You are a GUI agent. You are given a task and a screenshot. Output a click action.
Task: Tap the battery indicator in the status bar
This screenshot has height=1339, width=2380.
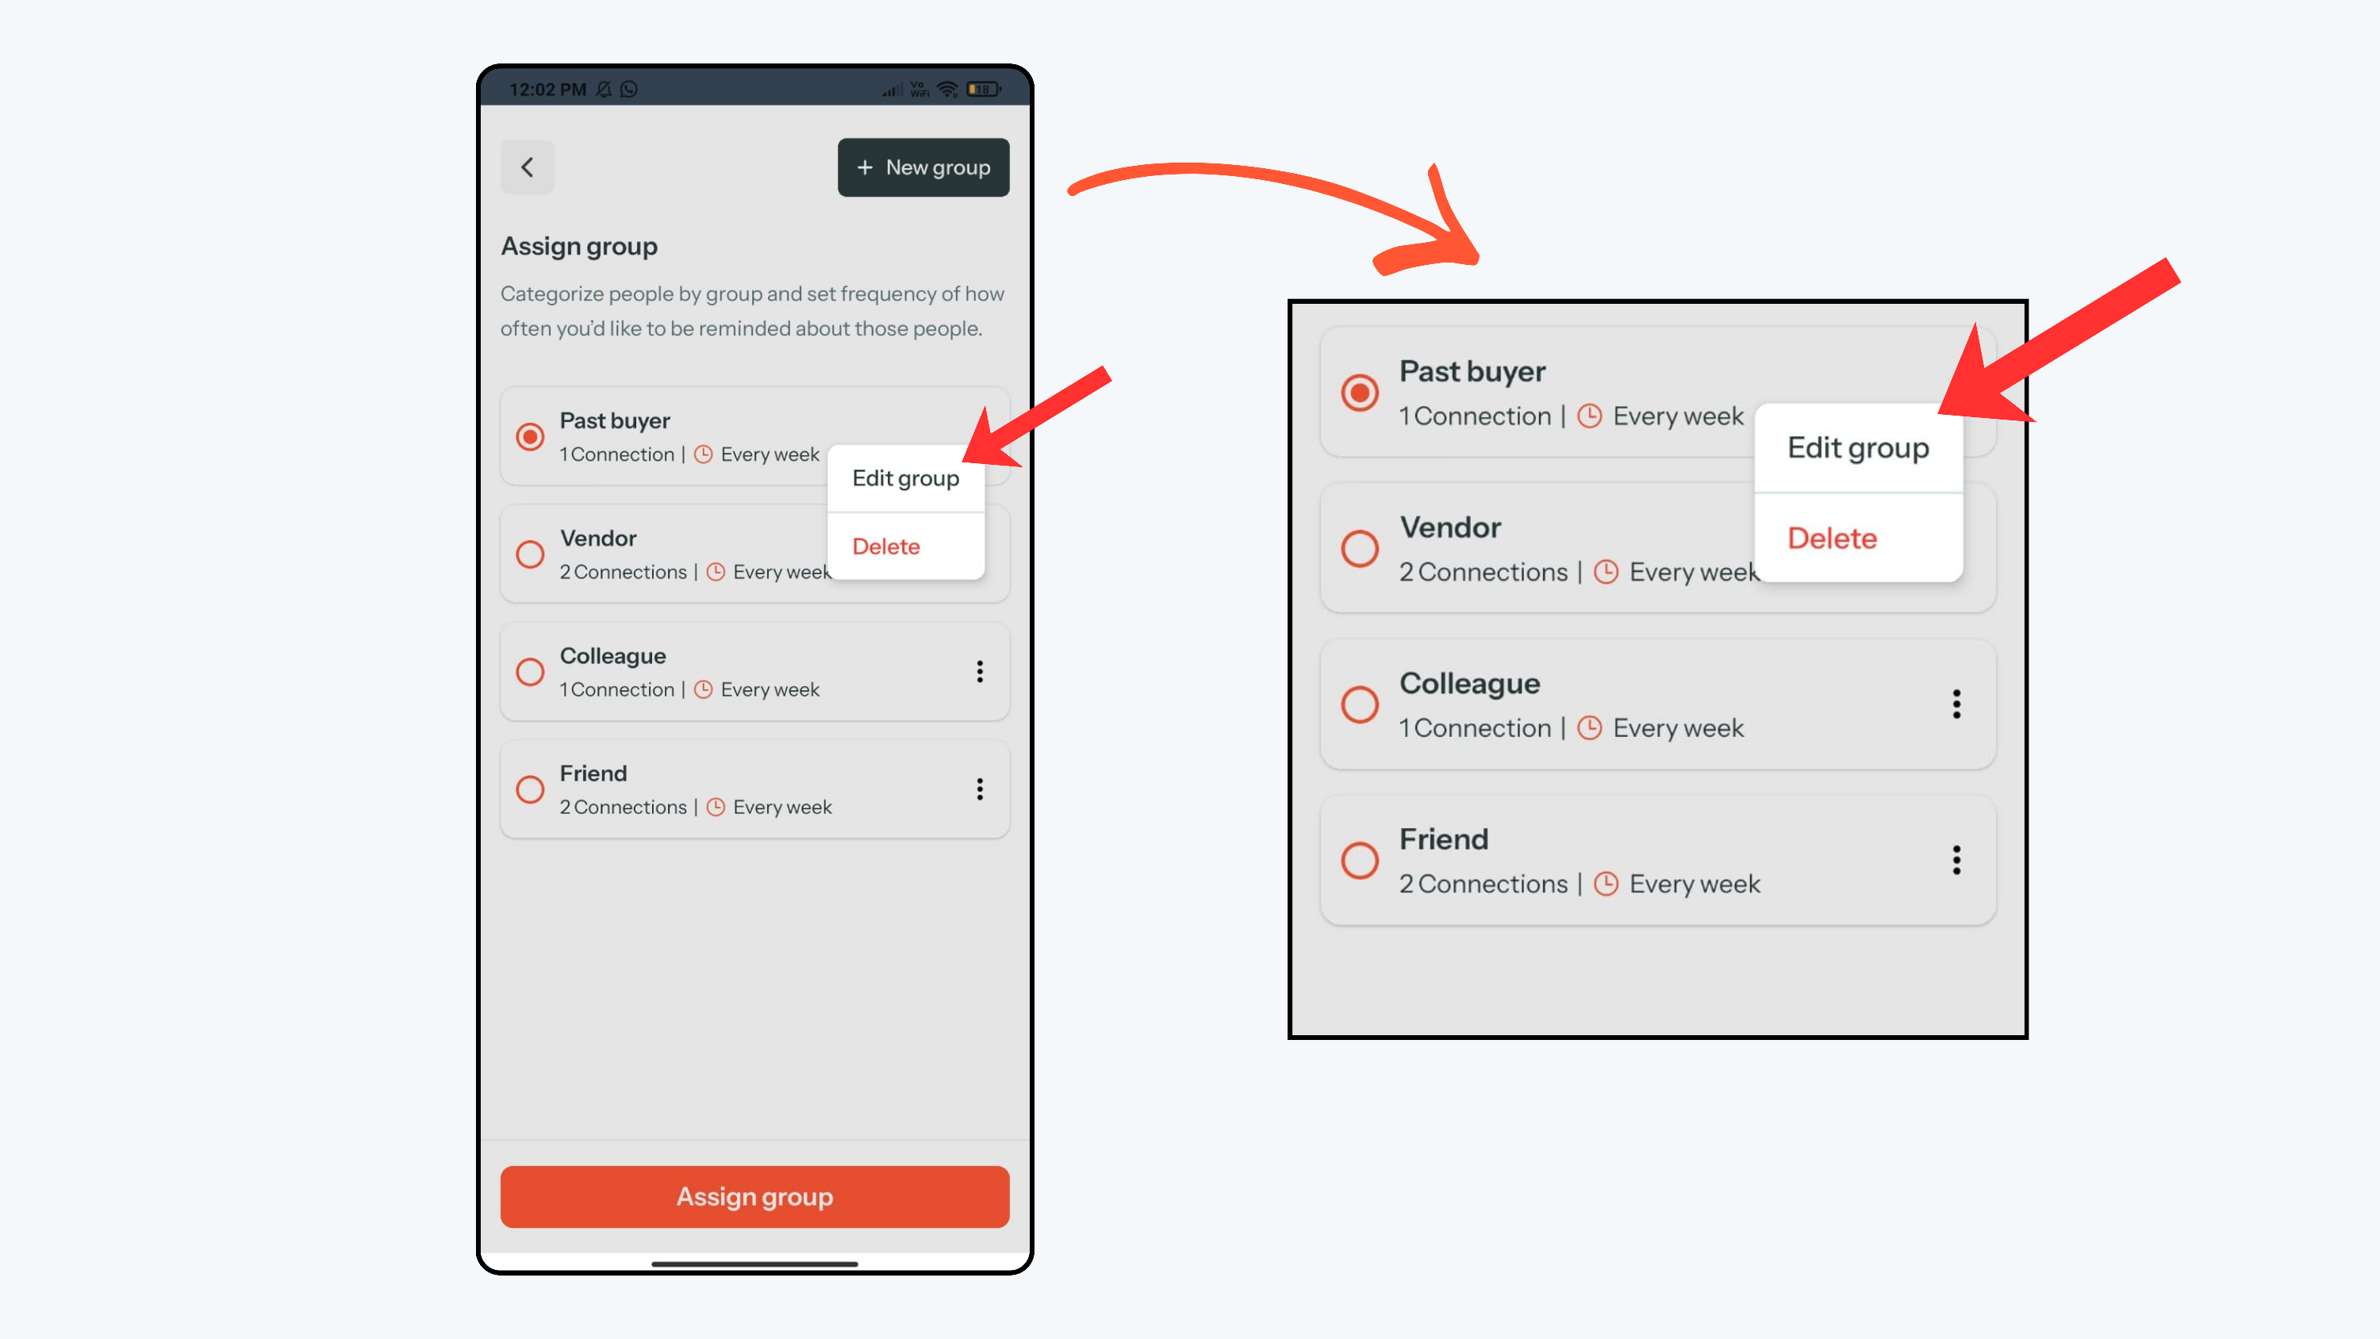click(x=983, y=89)
